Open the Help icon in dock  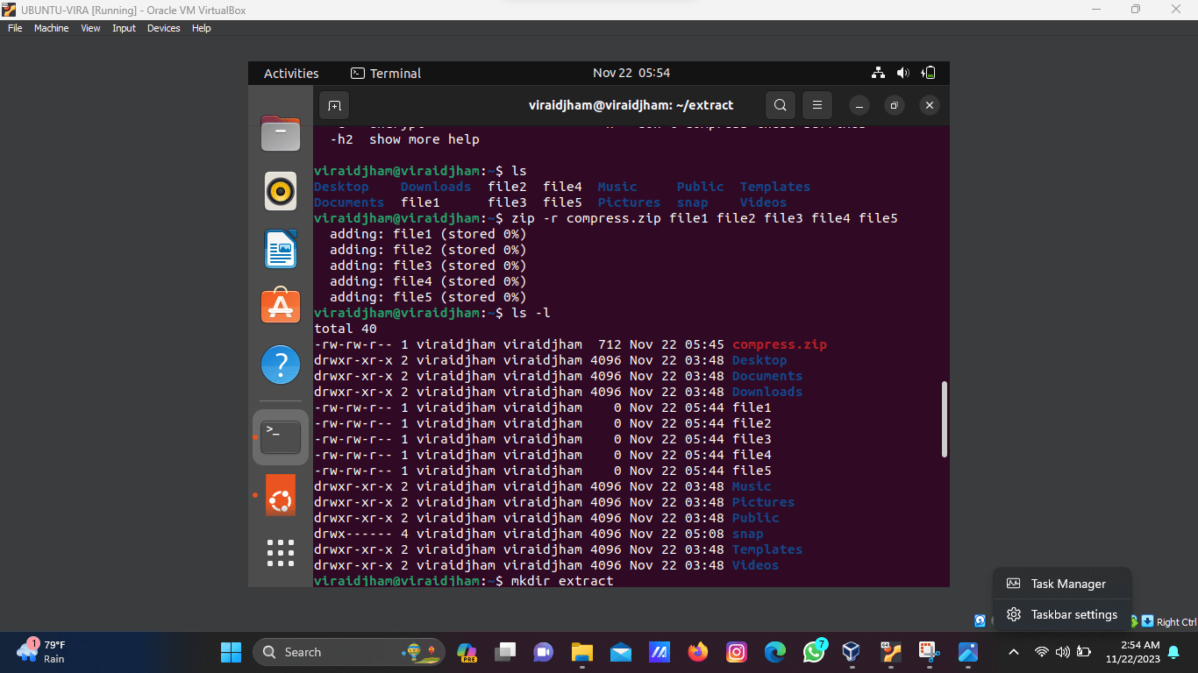point(281,365)
